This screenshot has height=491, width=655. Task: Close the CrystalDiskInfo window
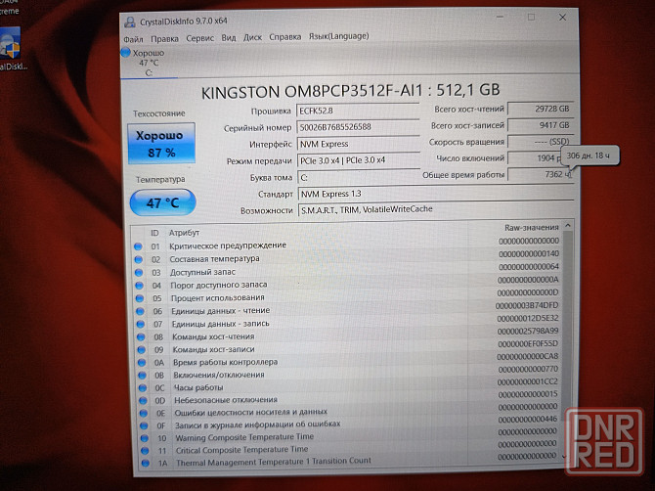pos(563,18)
